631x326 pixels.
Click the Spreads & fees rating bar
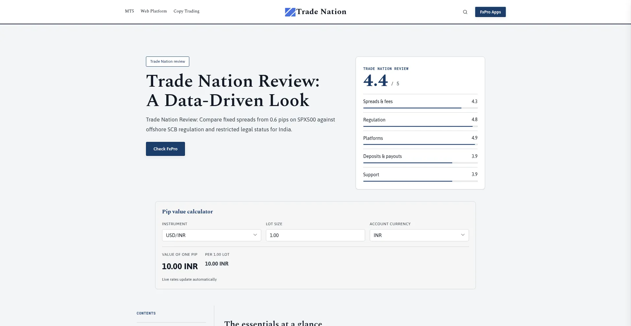420,108
